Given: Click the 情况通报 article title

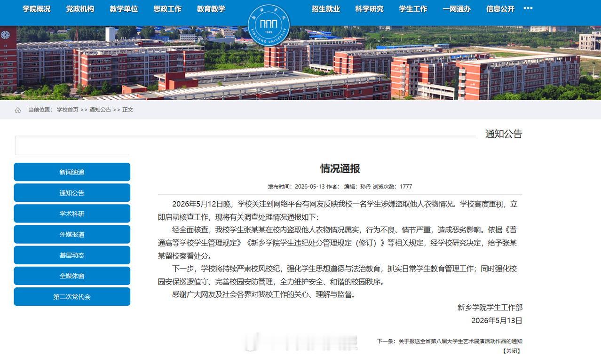Looking at the screenshot, I should coord(340,168).
